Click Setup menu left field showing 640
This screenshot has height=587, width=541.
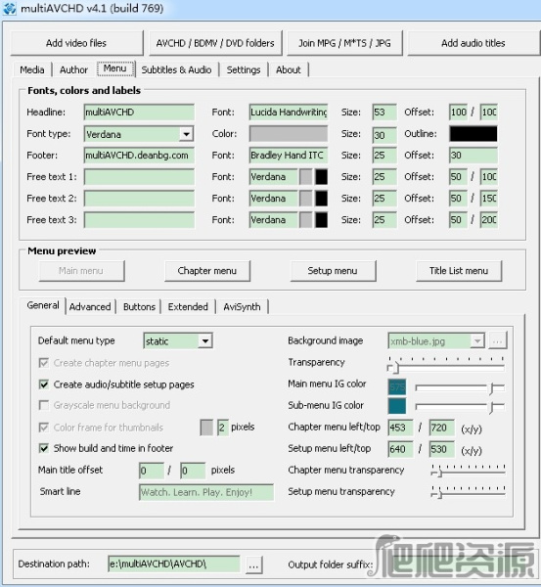400,449
